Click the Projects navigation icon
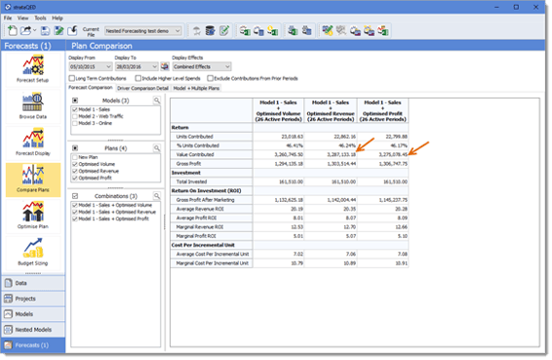This screenshot has height=360, width=552. click(8, 299)
